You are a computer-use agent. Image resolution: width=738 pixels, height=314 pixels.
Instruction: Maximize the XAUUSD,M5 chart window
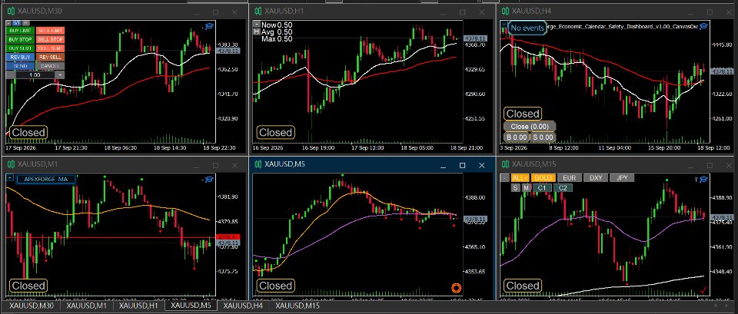pos(462,166)
